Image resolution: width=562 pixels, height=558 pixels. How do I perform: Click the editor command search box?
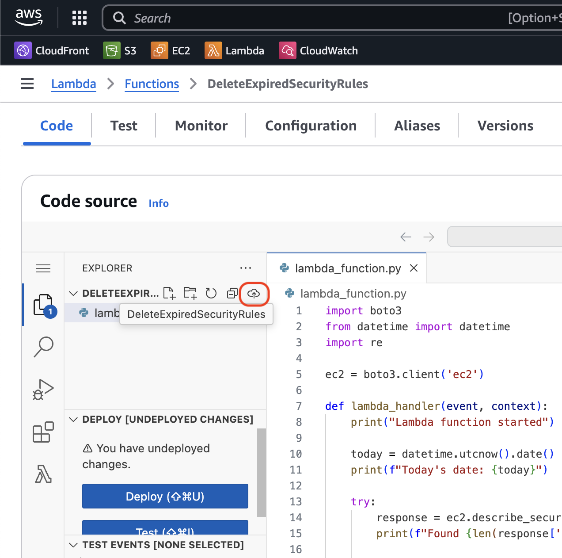point(505,237)
